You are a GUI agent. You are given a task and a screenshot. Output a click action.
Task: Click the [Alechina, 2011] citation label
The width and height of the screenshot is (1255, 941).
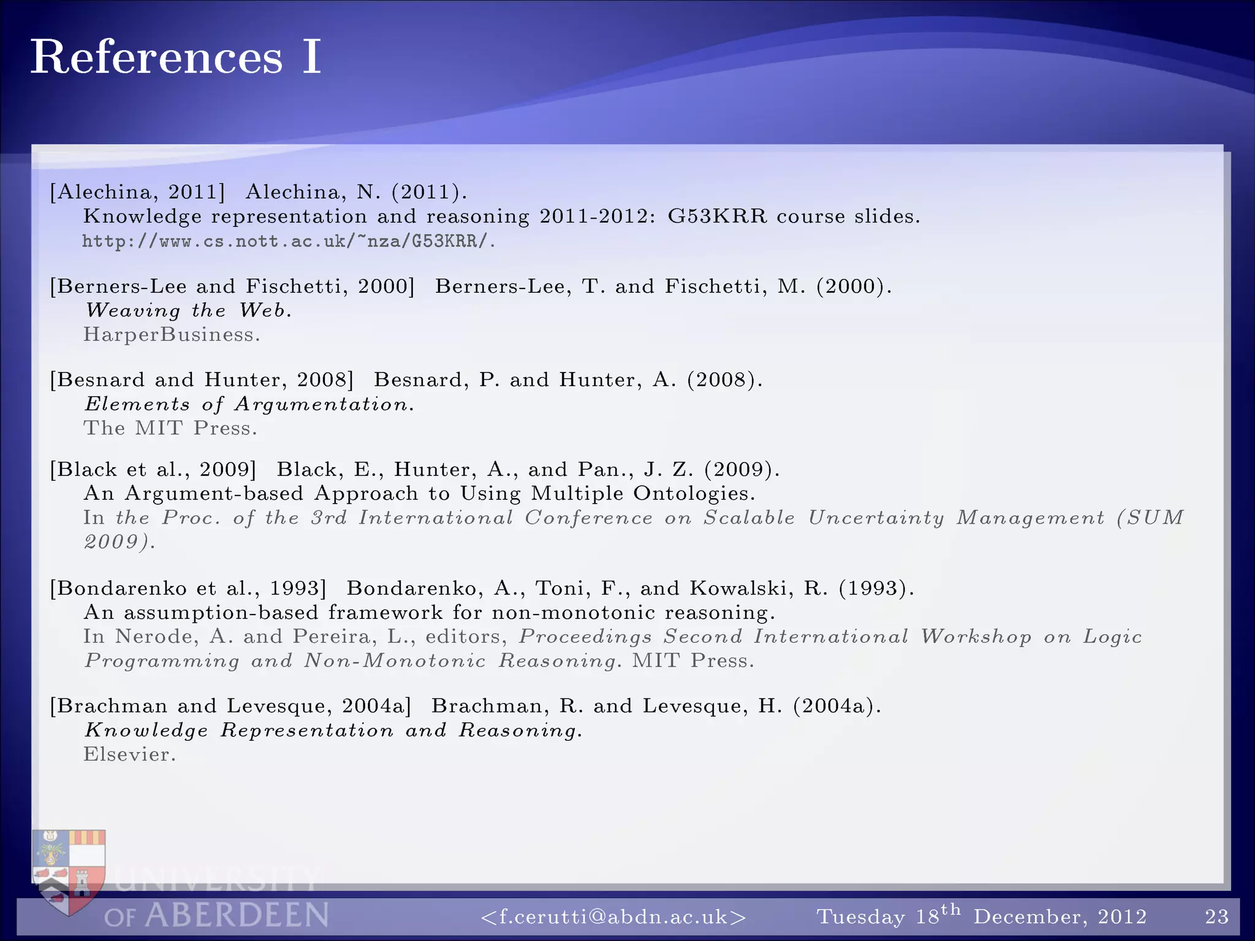pos(138,192)
